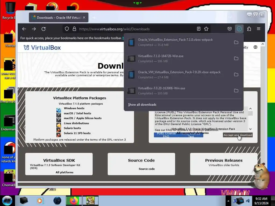The image size is (275, 206).
Task: View site security padlock info
Action: pyautogui.click(x=74, y=29)
